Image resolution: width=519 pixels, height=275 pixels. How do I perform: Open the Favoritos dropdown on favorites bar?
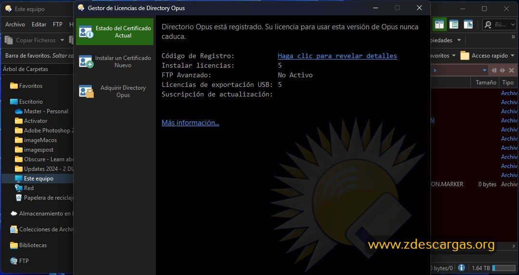coord(454,56)
